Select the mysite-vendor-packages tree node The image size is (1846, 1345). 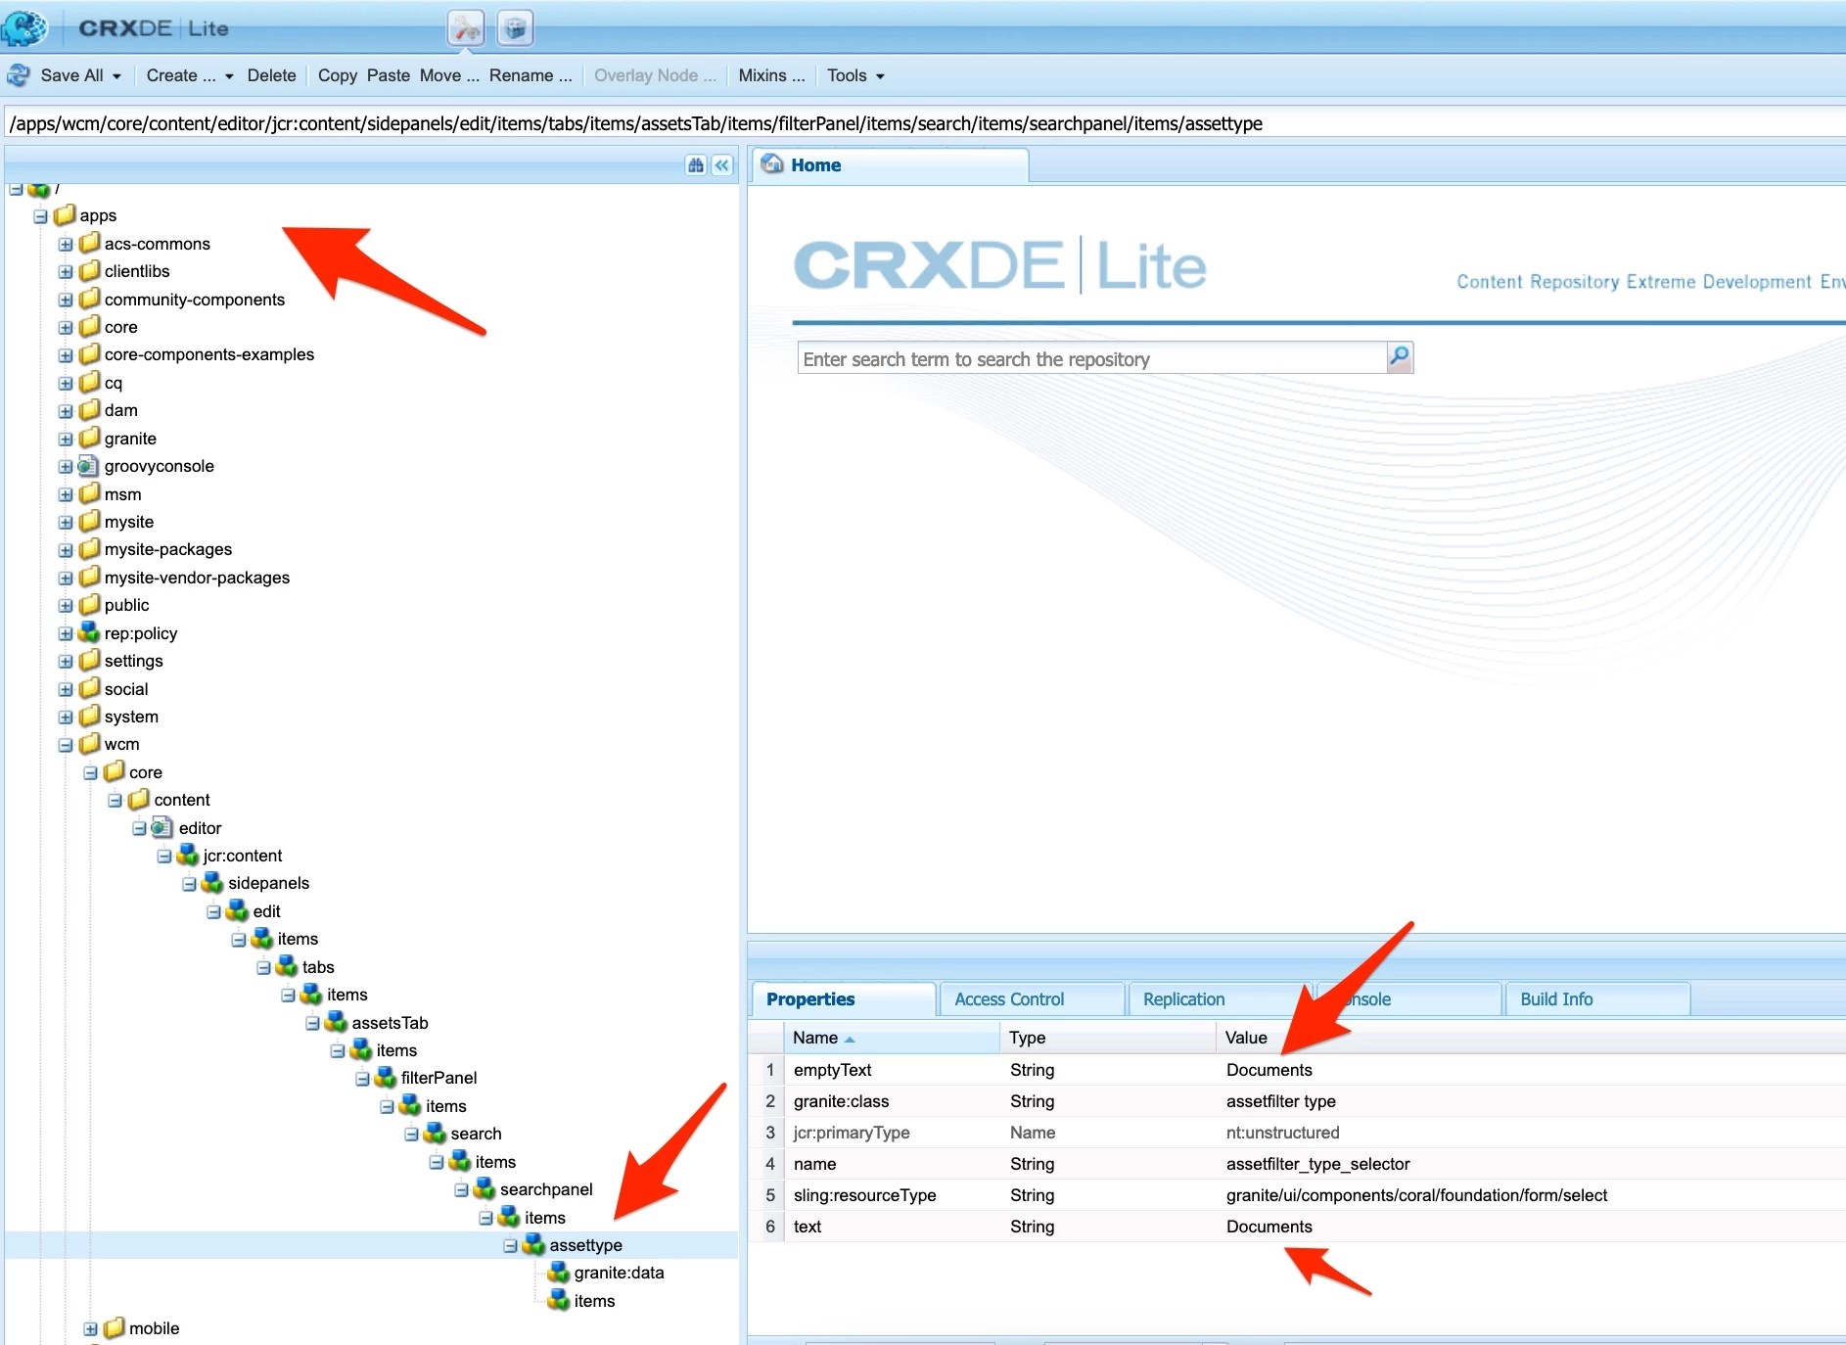click(x=197, y=578)
